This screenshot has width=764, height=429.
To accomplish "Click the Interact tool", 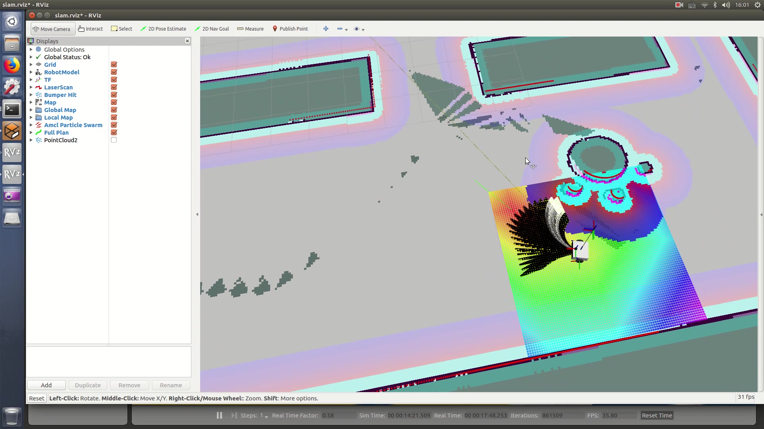I will tap(91, 29).
